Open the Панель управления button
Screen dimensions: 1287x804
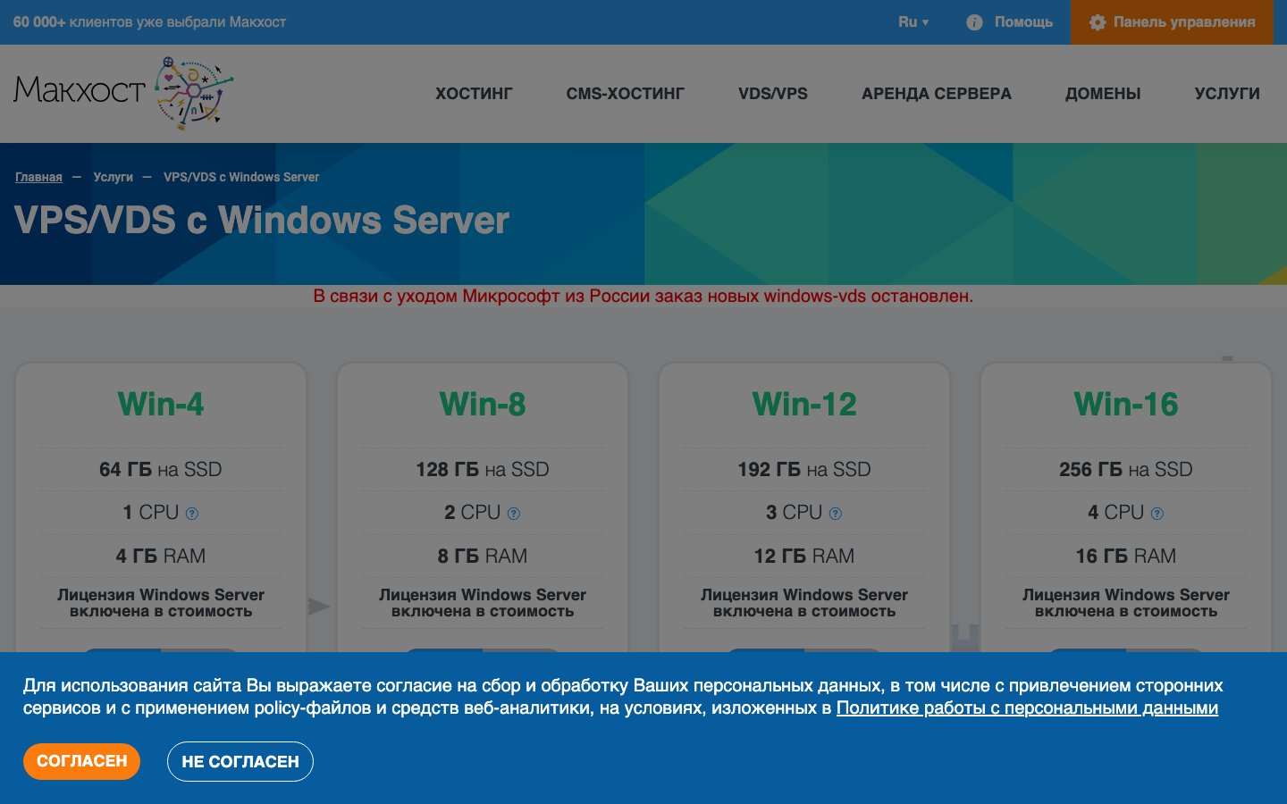(x=1171, y=22)
